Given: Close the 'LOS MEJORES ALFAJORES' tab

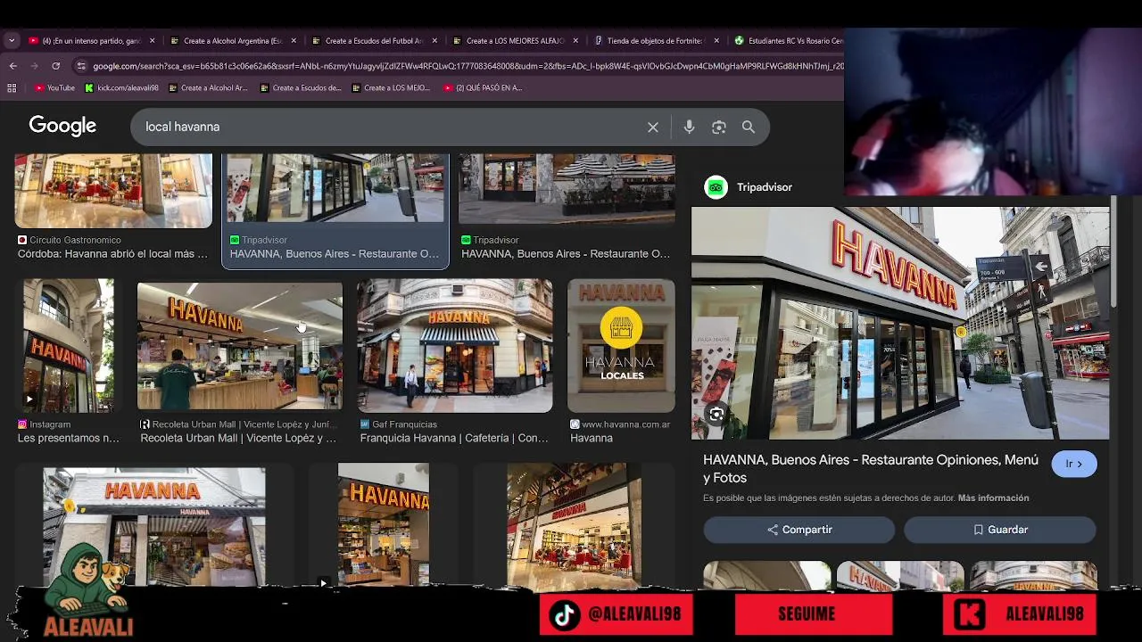Looking at the screenshot, I should click(x=575, y=41).
